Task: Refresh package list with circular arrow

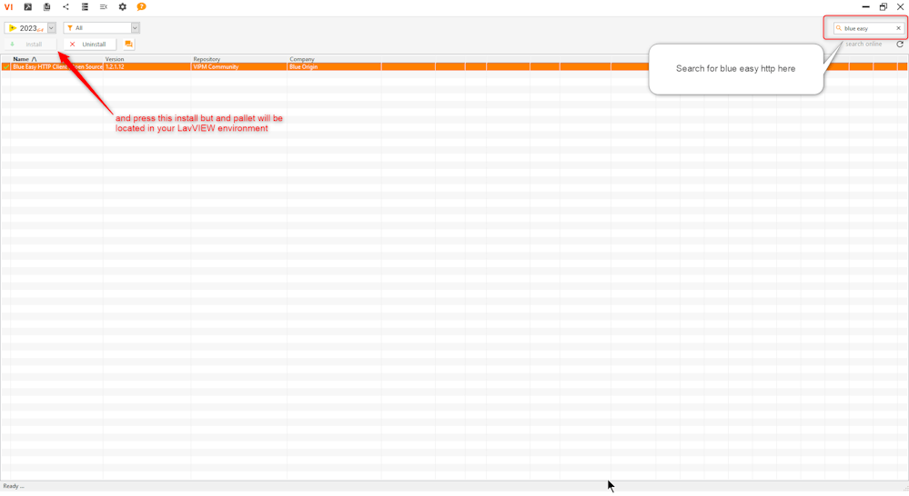Action: (900, 44)
